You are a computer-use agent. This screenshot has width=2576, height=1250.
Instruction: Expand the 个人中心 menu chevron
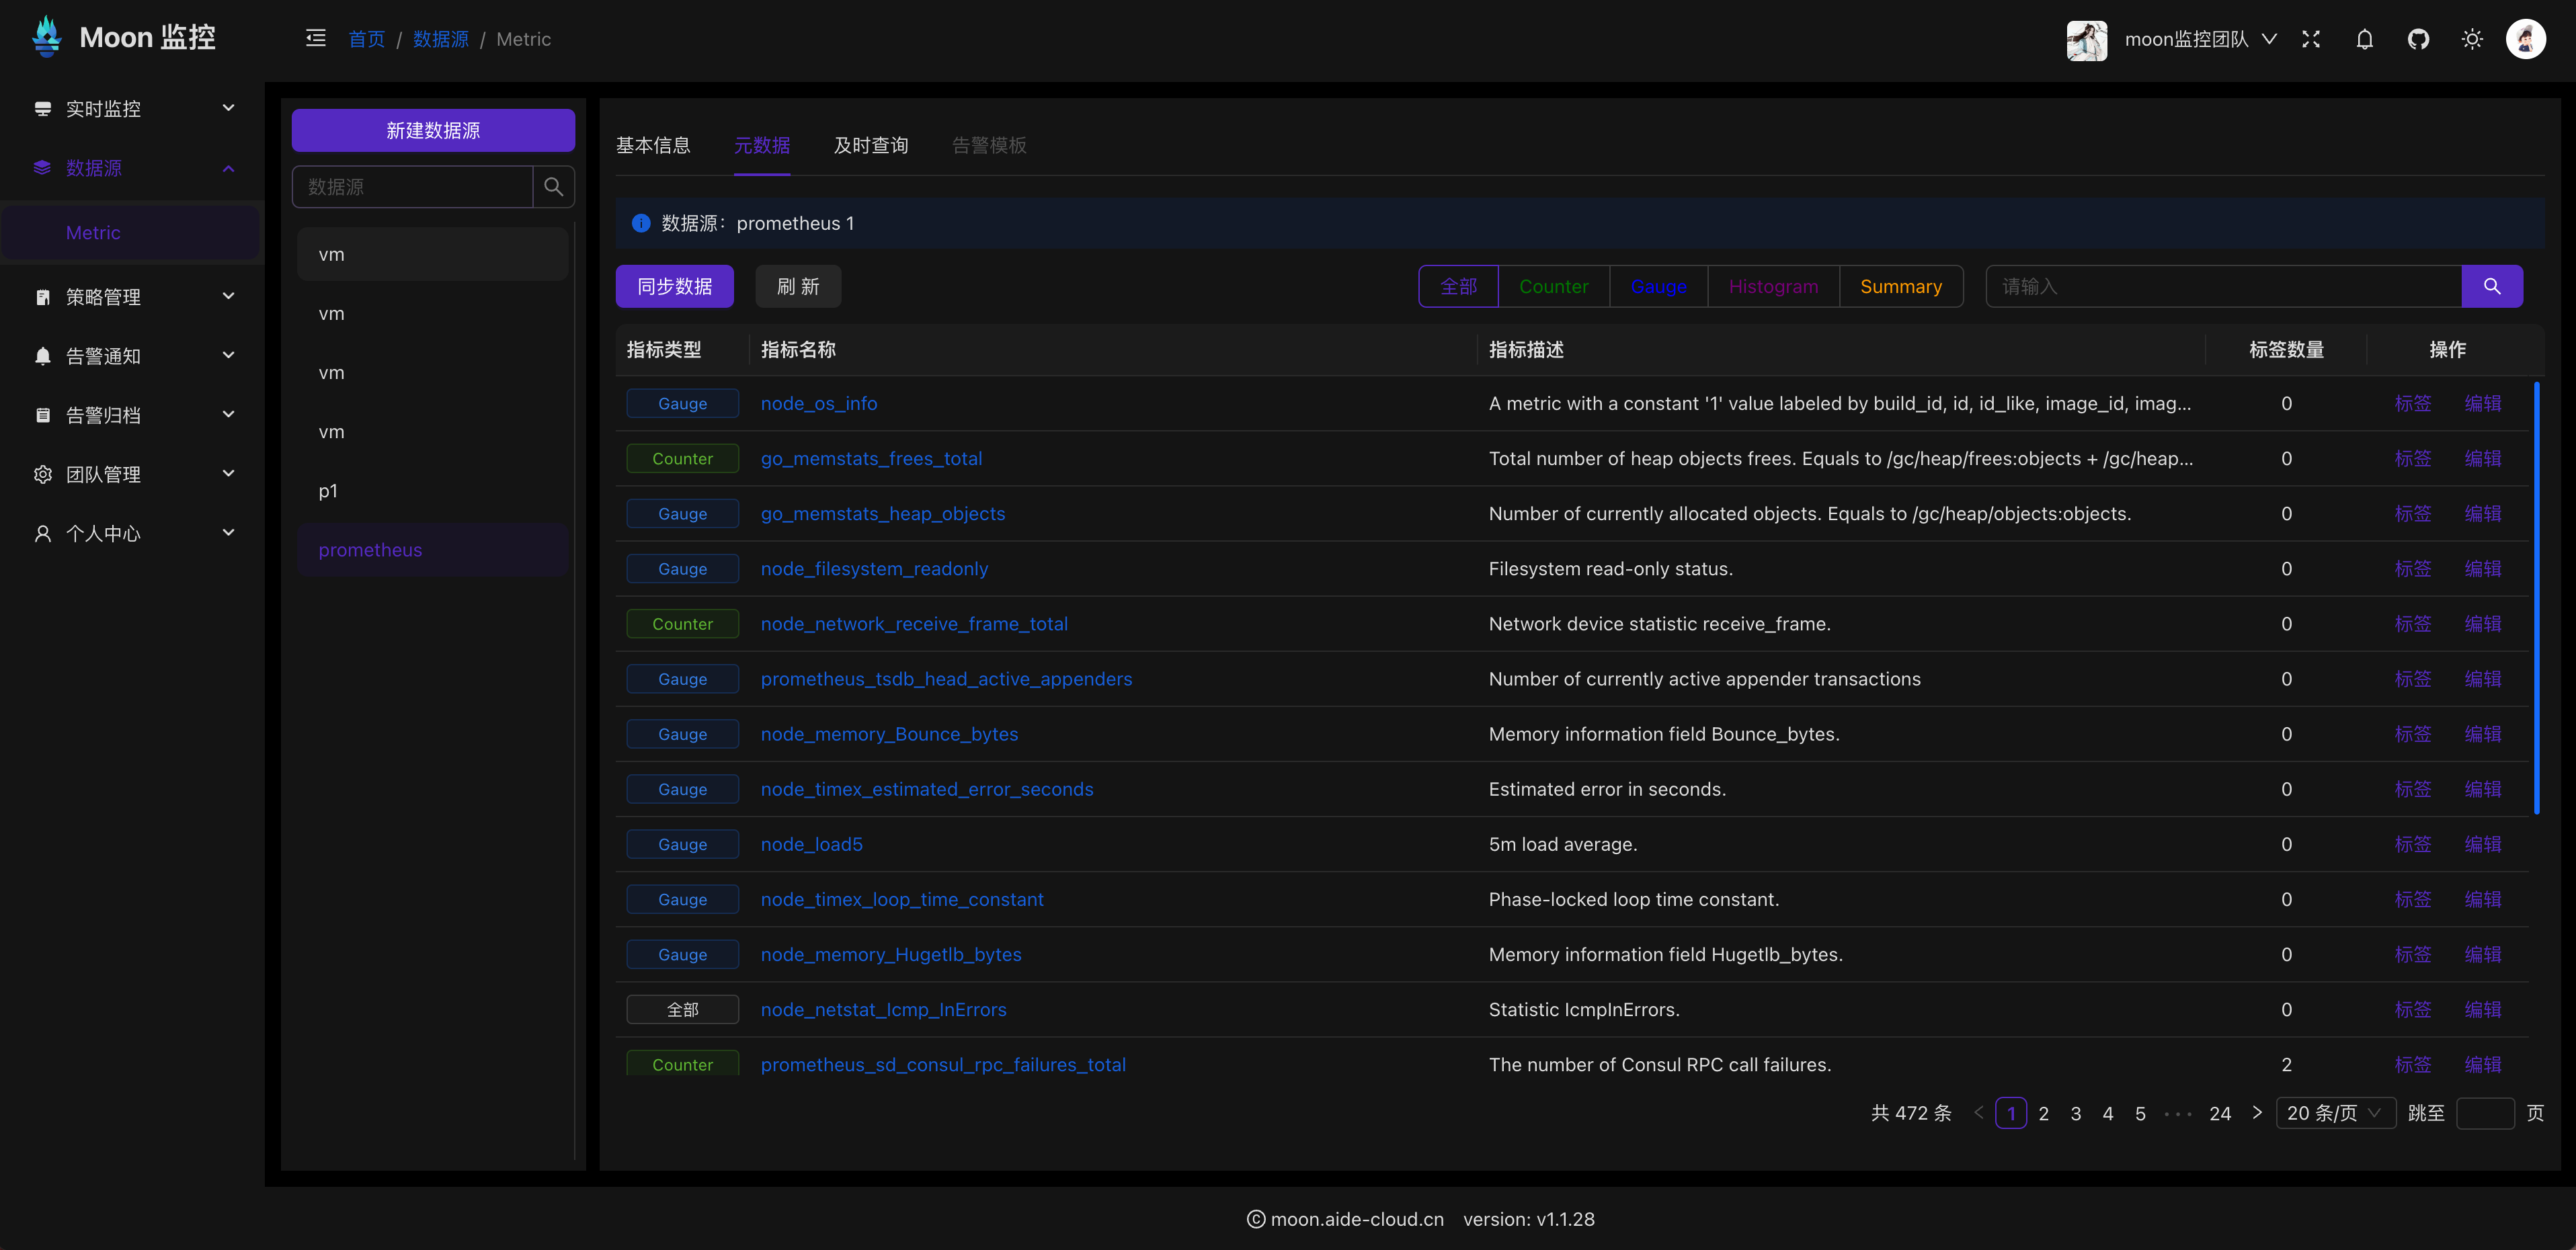point(228,532)
